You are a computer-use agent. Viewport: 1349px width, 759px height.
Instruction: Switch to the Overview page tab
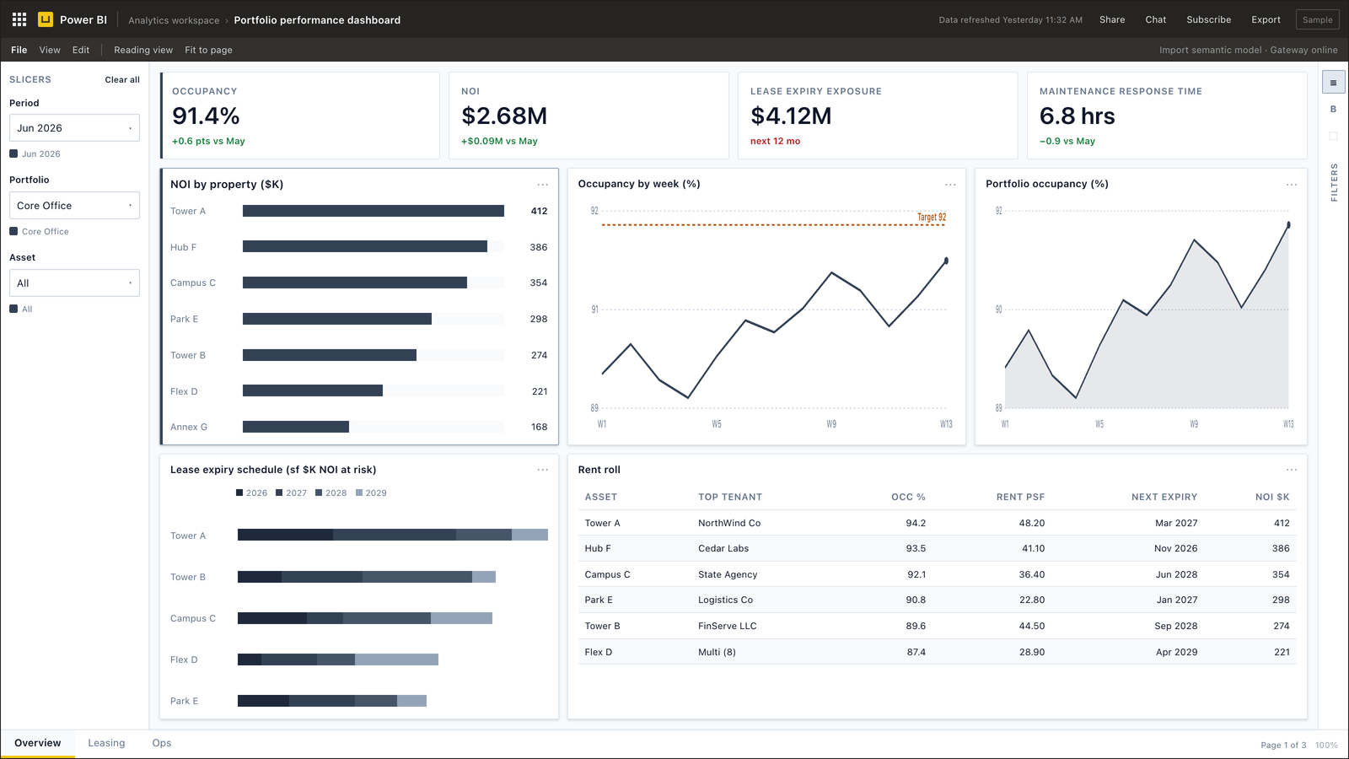click(38, 743)
